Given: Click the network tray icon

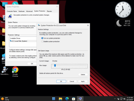Looking at the screenshot, I should coord(121,99).
